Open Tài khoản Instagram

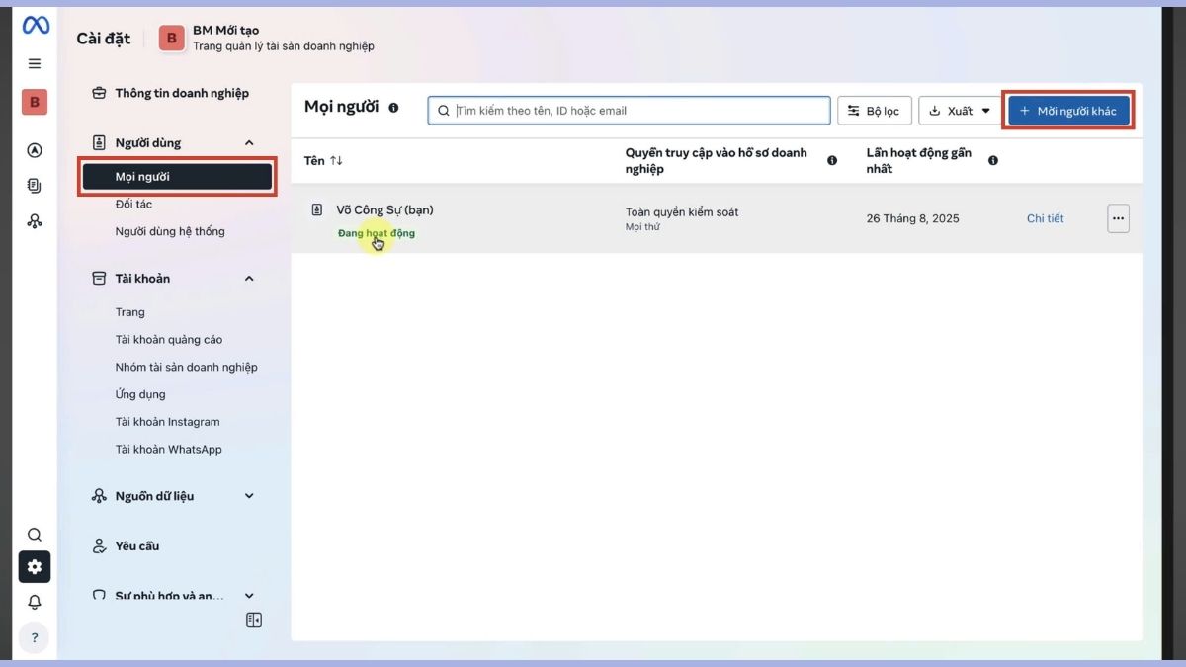click(x=167, y=422)
